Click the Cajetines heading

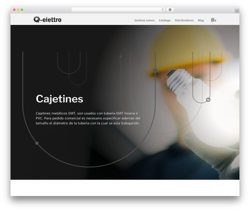pyautogui.click(x=59, y=99)
